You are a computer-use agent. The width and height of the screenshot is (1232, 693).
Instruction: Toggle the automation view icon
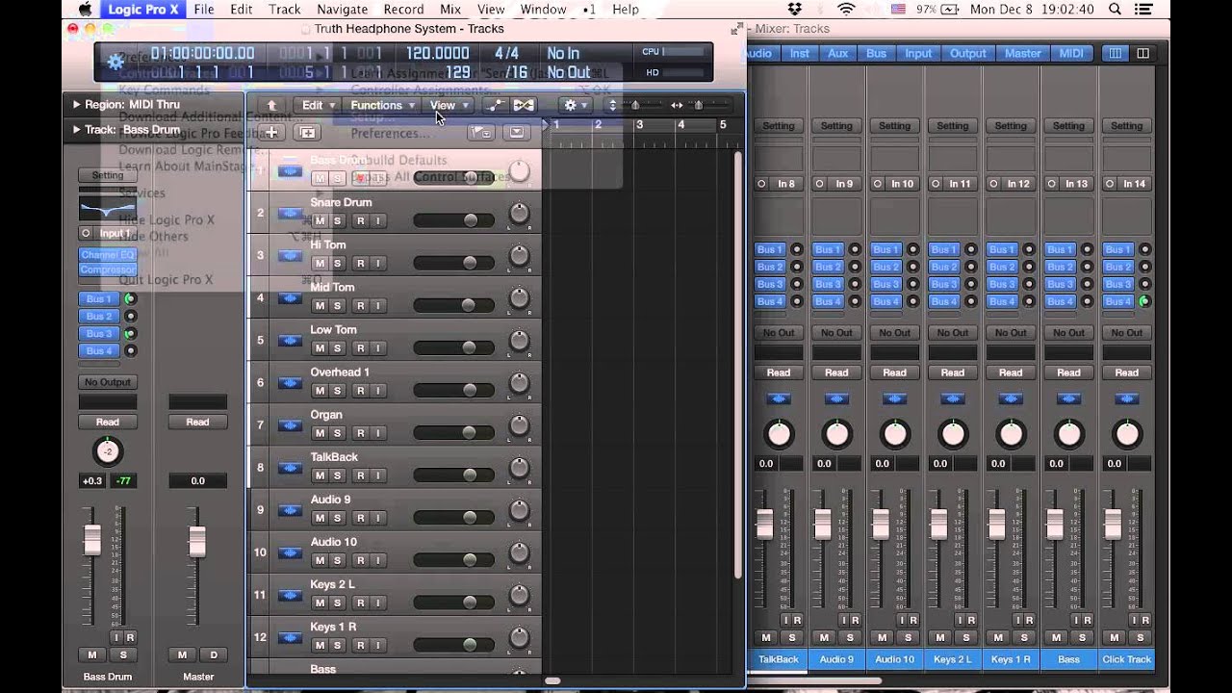tap(497, 105)
